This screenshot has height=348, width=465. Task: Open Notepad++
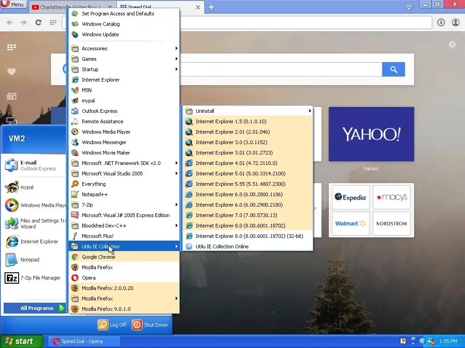(x=124, y=194)
